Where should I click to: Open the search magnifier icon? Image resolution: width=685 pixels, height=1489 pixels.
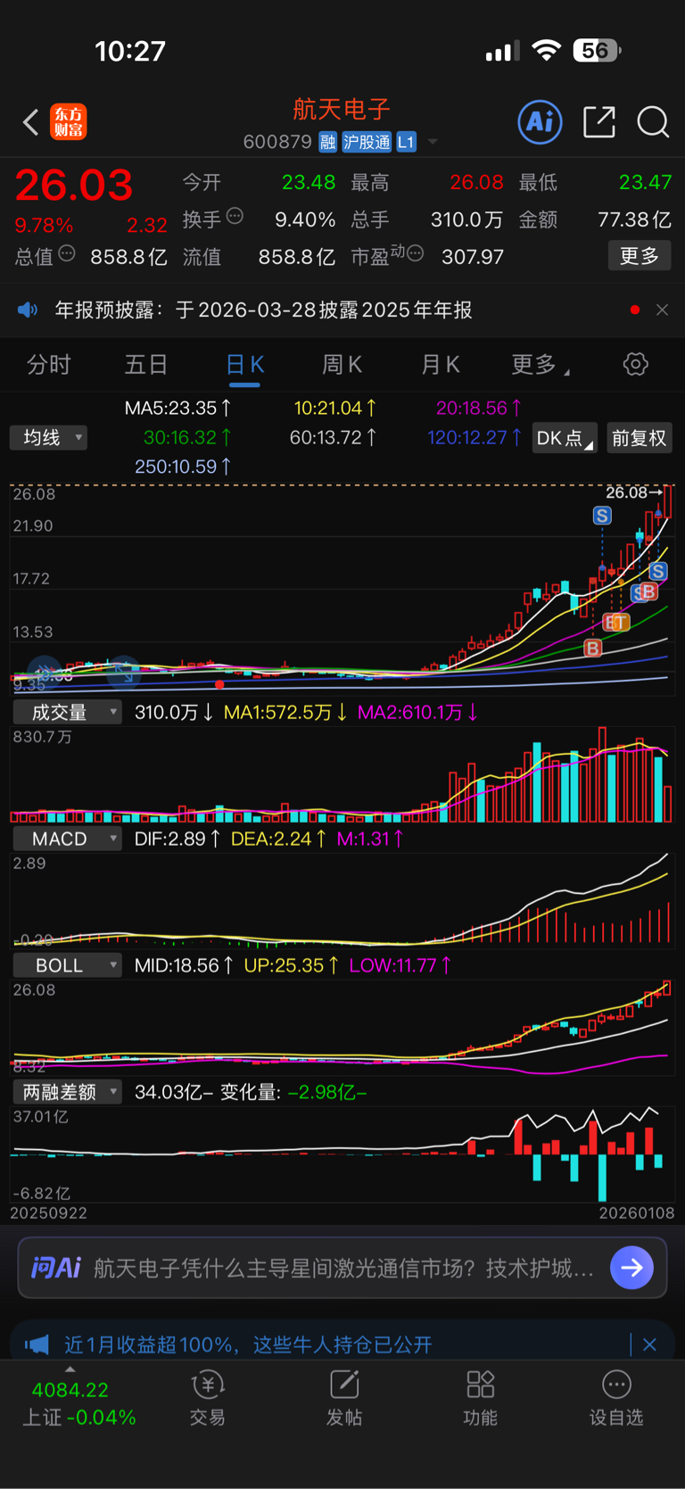[x=653, y=121]
